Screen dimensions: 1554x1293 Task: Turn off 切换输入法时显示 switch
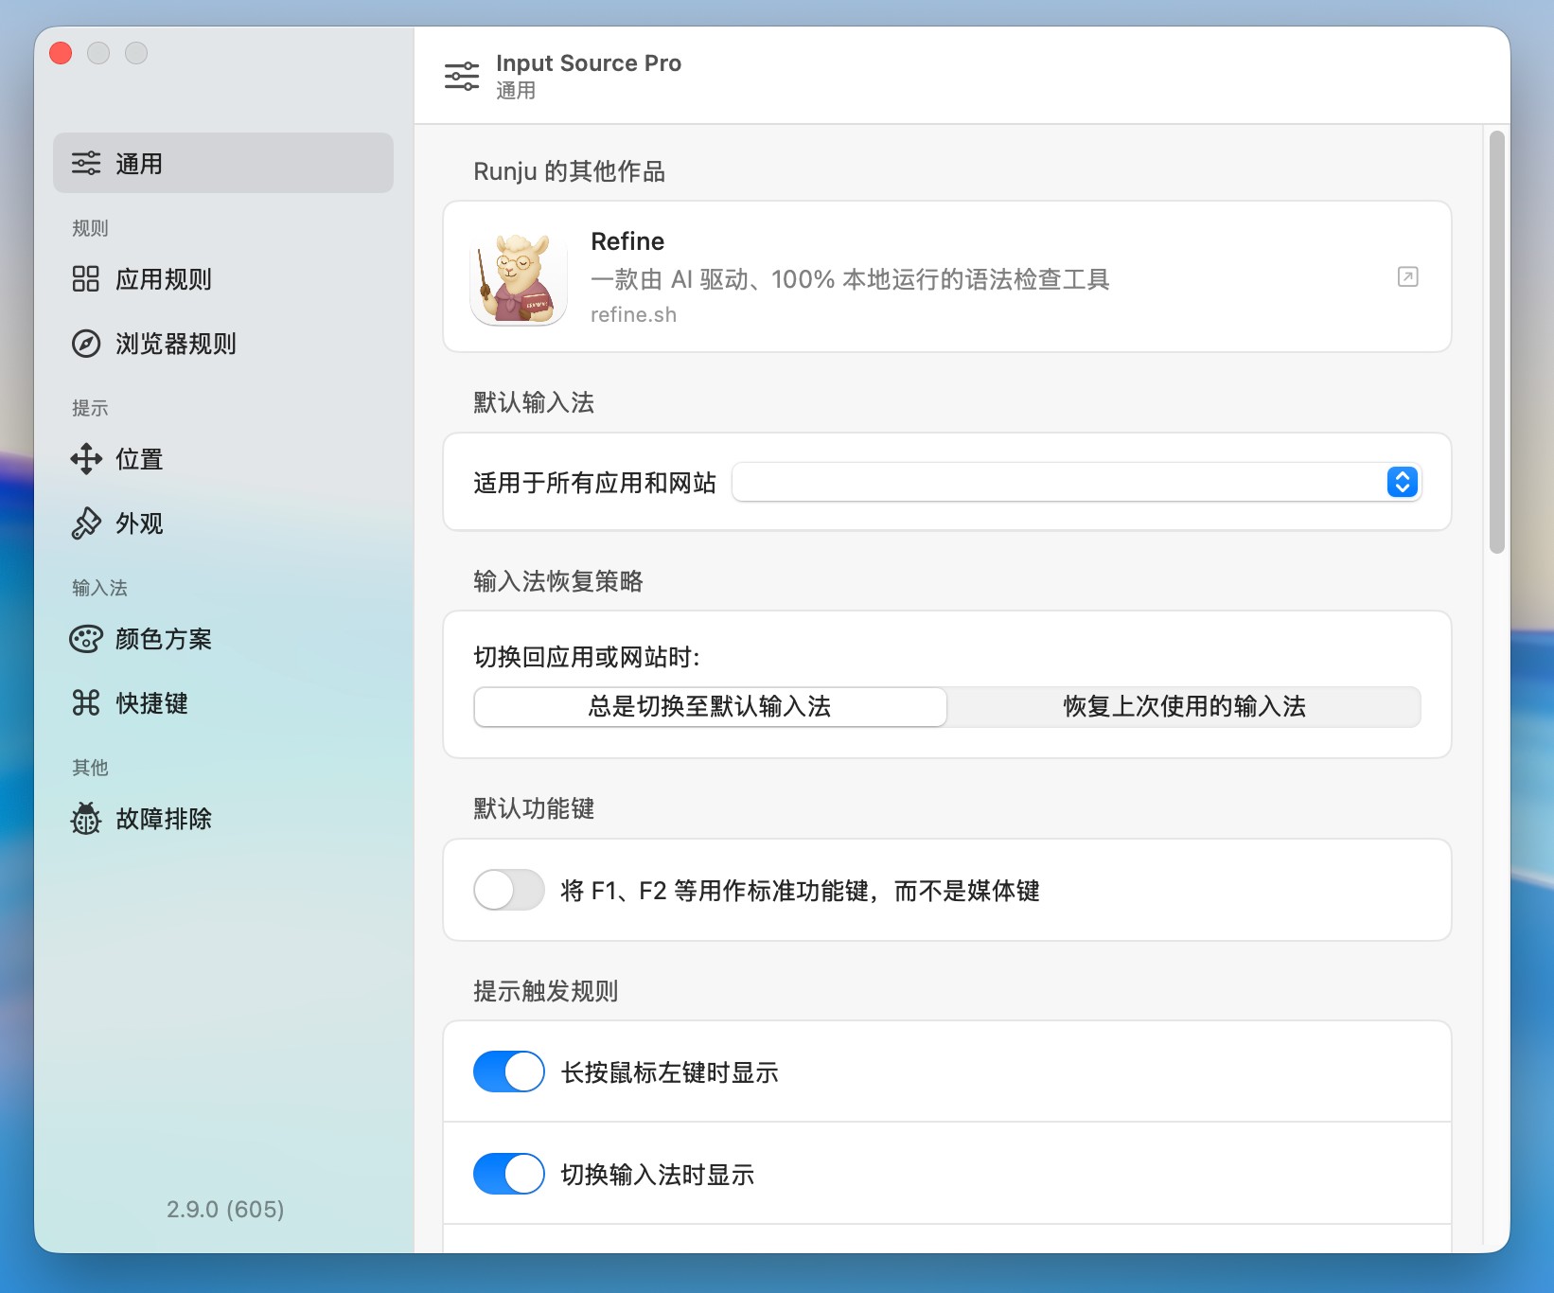509,1174
